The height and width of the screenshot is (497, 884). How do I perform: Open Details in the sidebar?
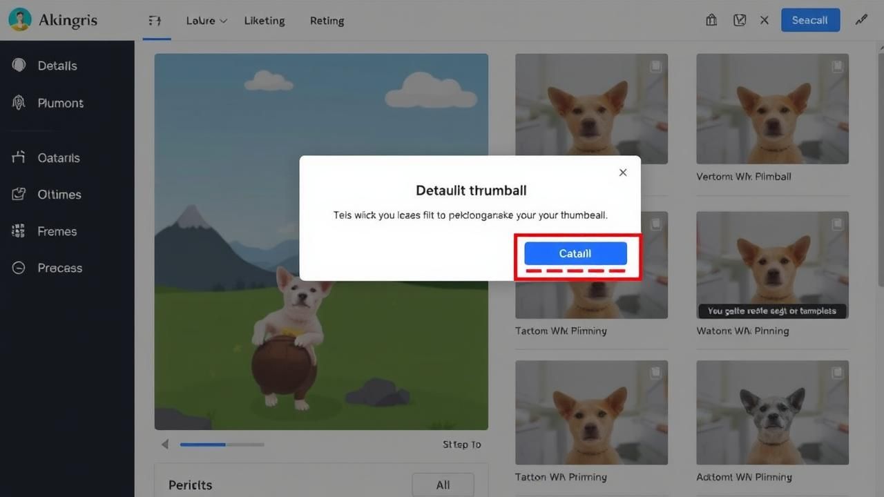57,66
